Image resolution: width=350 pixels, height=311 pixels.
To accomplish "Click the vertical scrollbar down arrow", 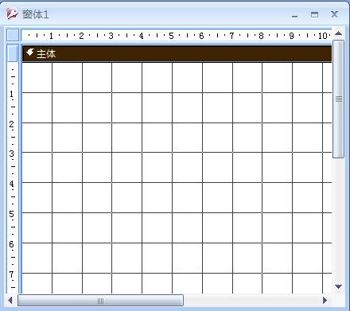I will tap(338, 286).
